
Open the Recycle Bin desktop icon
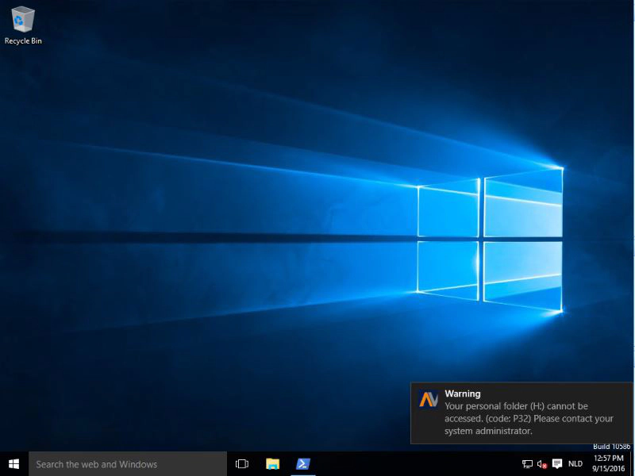tap(23, 19)
